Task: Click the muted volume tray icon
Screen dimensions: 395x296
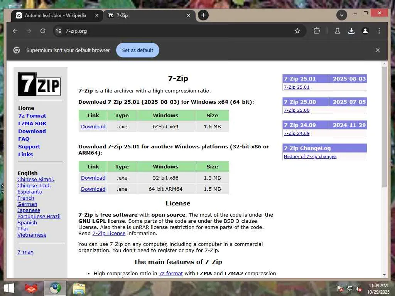Action: click(x=359, y=289)
